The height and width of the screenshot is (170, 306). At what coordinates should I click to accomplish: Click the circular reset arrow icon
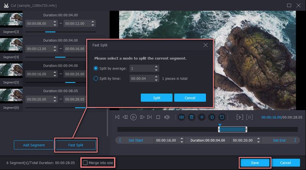(221, 117)
